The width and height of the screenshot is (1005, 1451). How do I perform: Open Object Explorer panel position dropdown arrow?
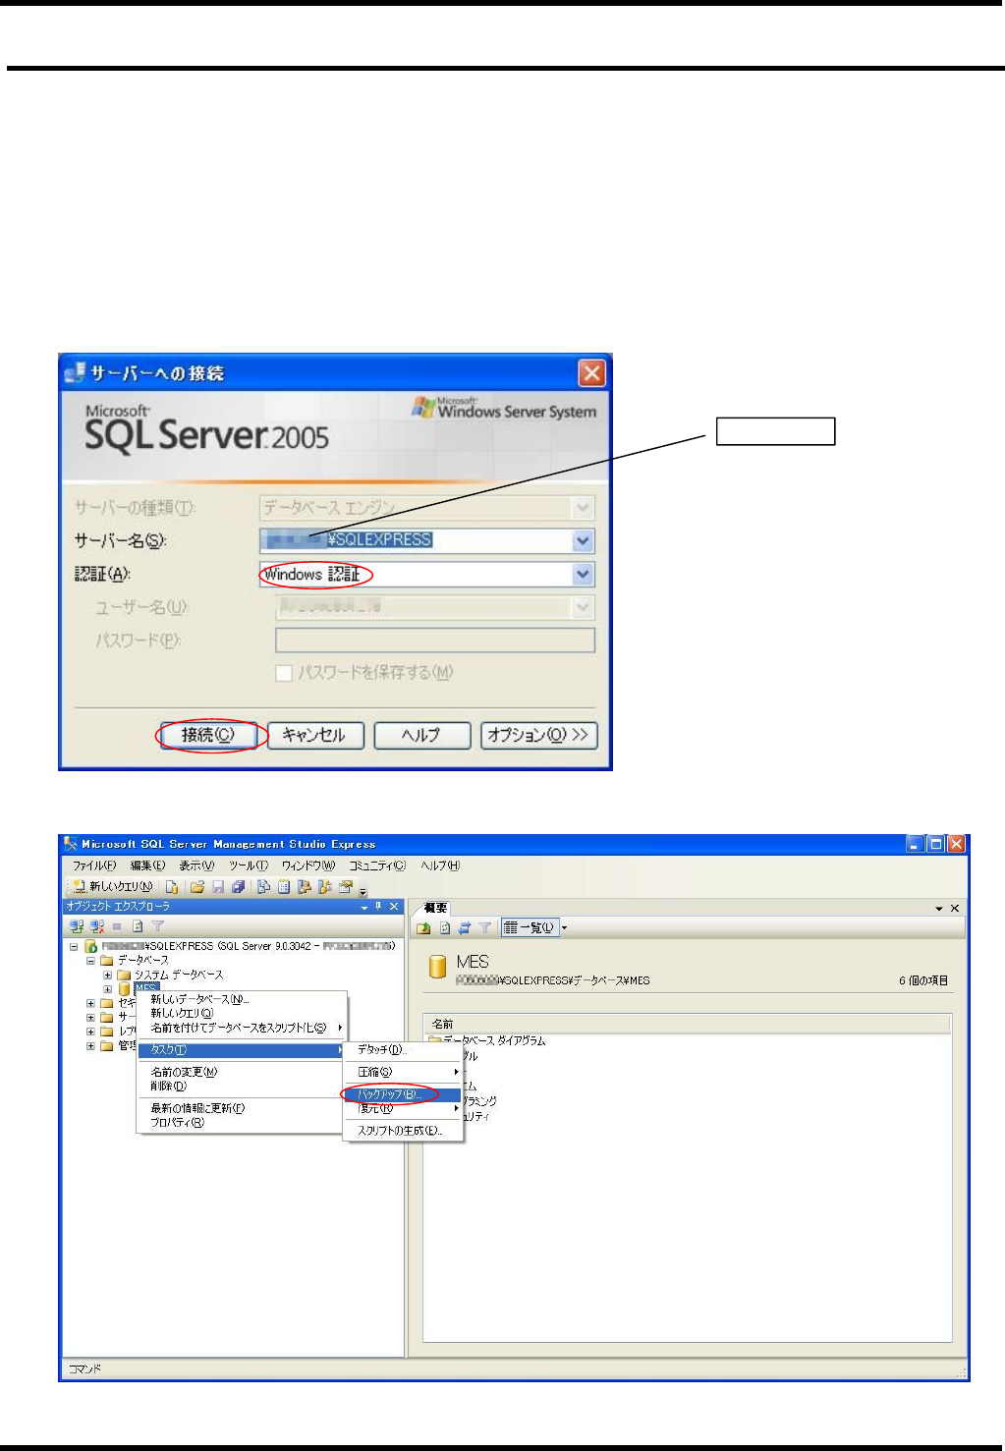364,907
